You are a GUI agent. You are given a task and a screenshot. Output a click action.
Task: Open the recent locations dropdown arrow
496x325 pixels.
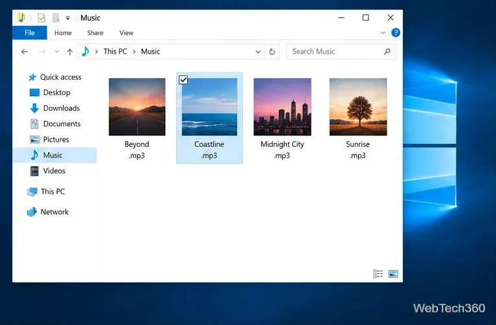(57, 52)
